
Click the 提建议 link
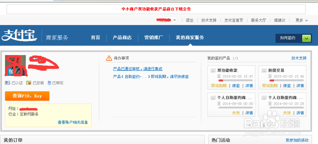[x=280, y=20]
